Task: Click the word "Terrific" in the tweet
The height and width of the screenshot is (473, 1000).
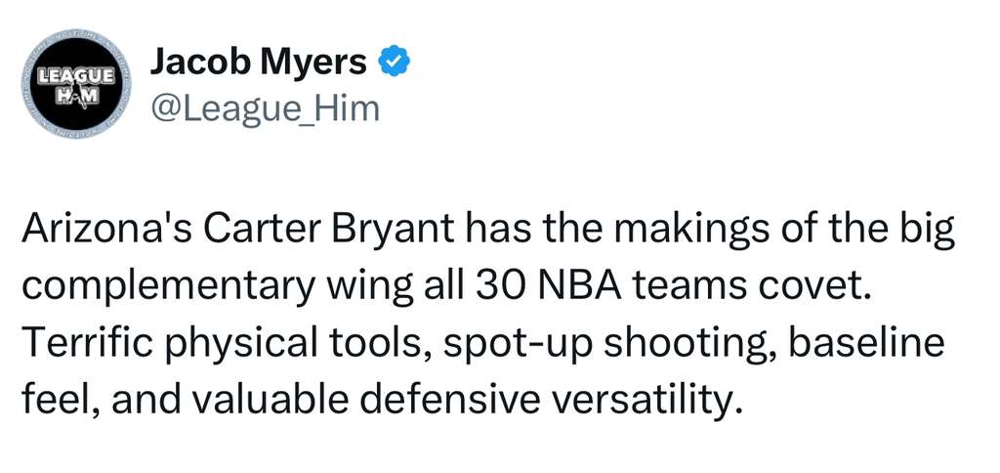Action: (x=87, y=344)
